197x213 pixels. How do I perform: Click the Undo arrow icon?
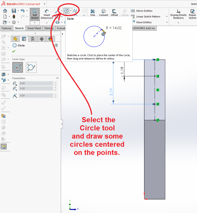coord(23,11)
